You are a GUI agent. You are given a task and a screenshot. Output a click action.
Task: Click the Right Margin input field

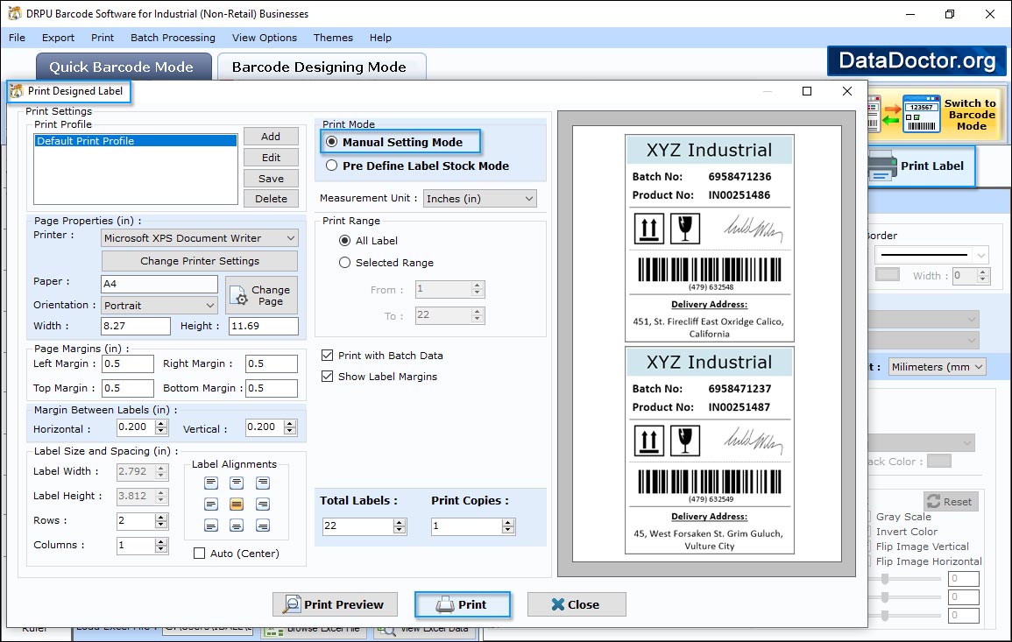pyautogui.click(x=271, y=363)
